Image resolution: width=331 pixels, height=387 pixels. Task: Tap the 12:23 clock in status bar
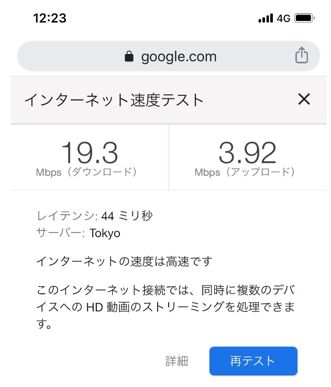coord(50,18)
